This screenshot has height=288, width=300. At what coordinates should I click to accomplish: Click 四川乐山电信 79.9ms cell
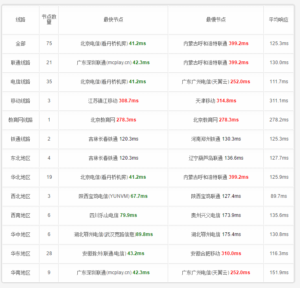[113, 215]
